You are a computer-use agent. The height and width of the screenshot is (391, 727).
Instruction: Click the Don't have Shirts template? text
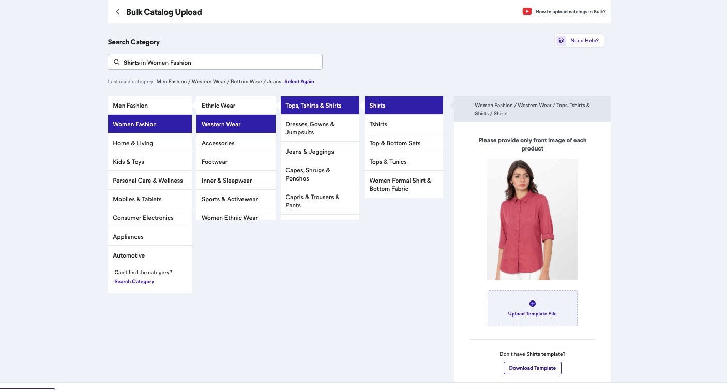click(x=533, y=354)
